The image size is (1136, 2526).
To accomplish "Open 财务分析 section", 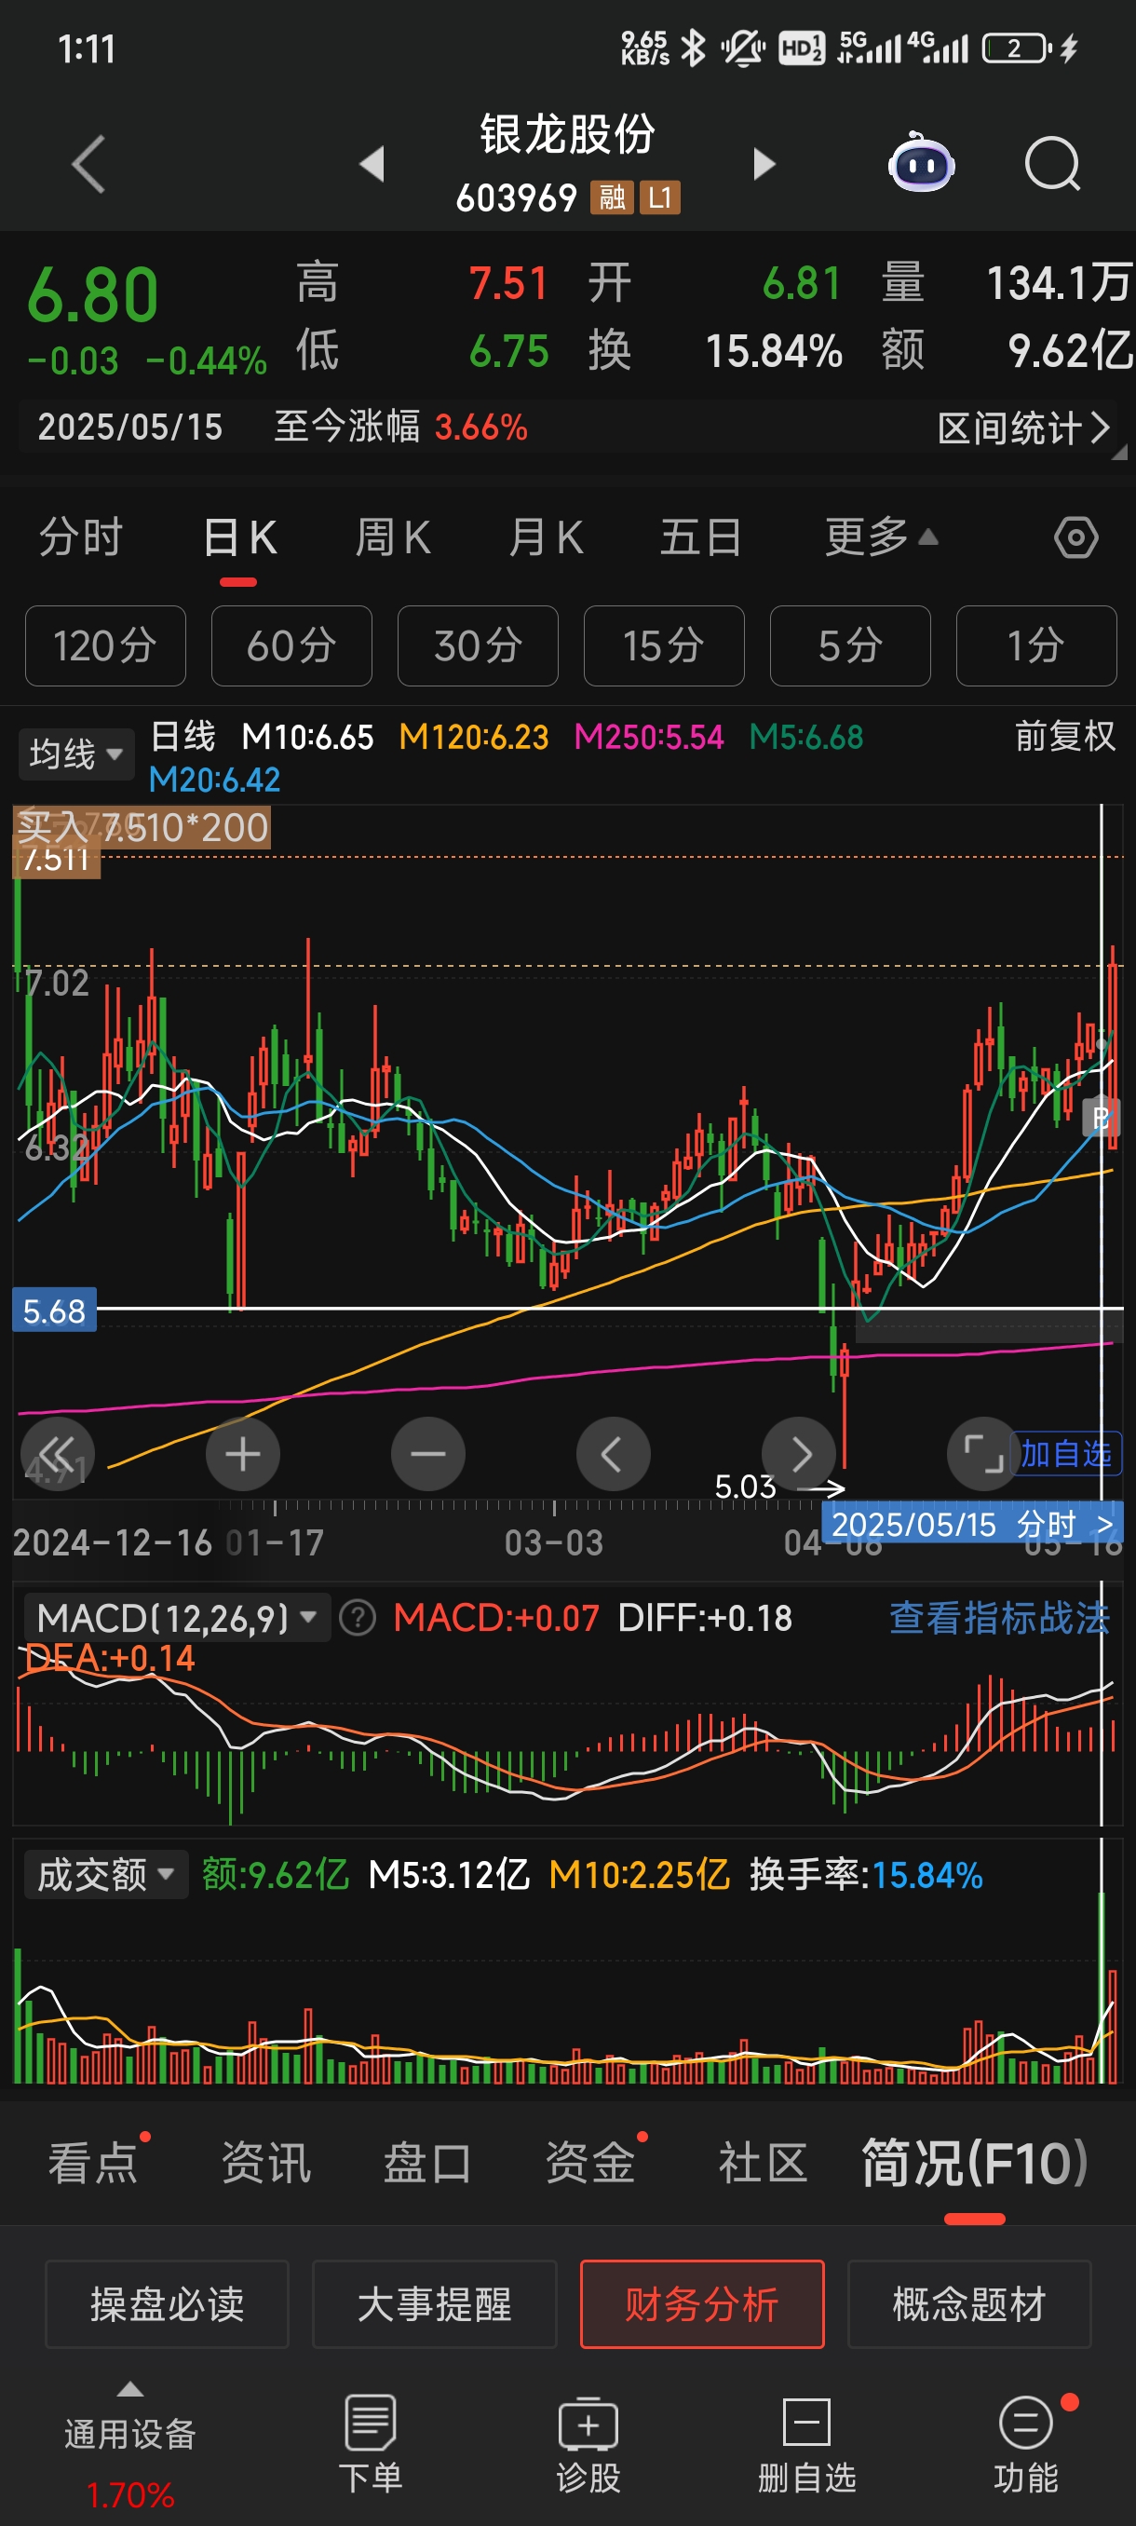I will pos(702,2304).
